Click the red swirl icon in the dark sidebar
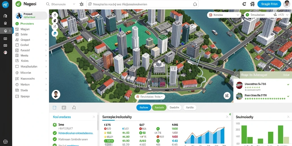The image size is (292, 146). click(5, 53)
